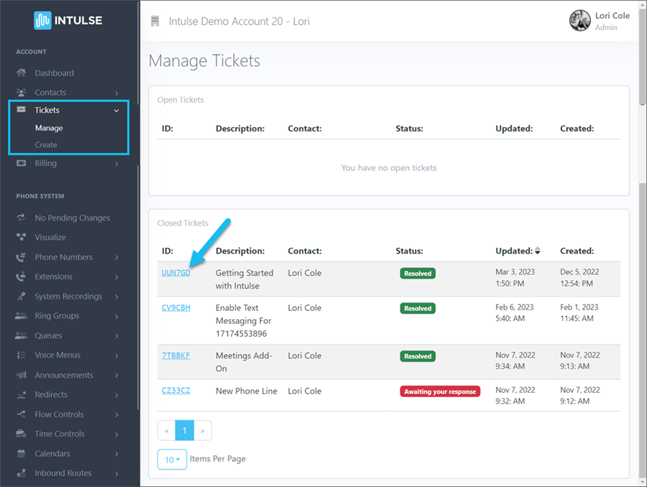The image size is (647, 487).
Task: Open ticket CZ33CZ link
Action: (x=176, y=390)
